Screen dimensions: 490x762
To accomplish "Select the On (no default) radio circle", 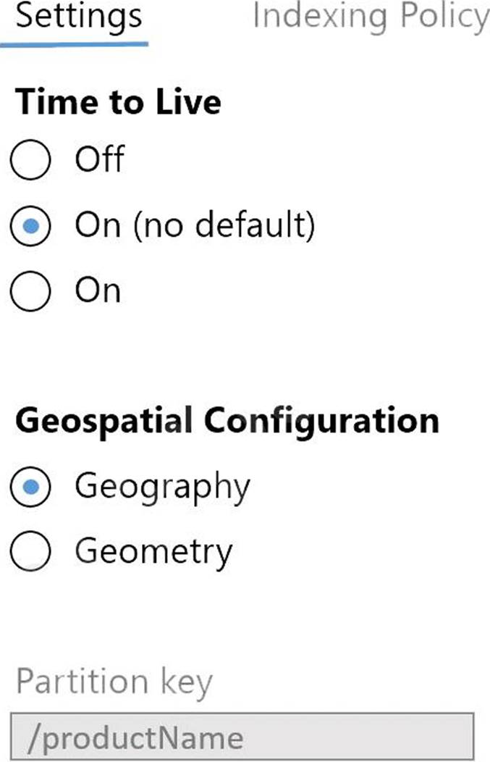I will click(30, 227).
